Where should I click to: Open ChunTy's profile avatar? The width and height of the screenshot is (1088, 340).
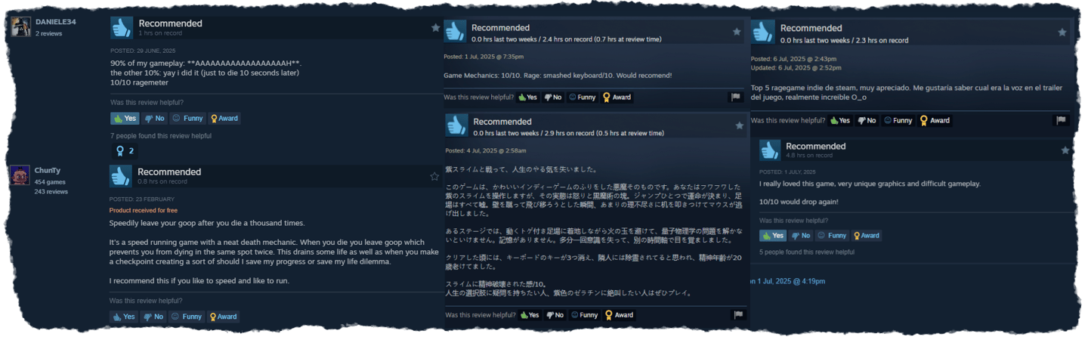tap(21, 175)
